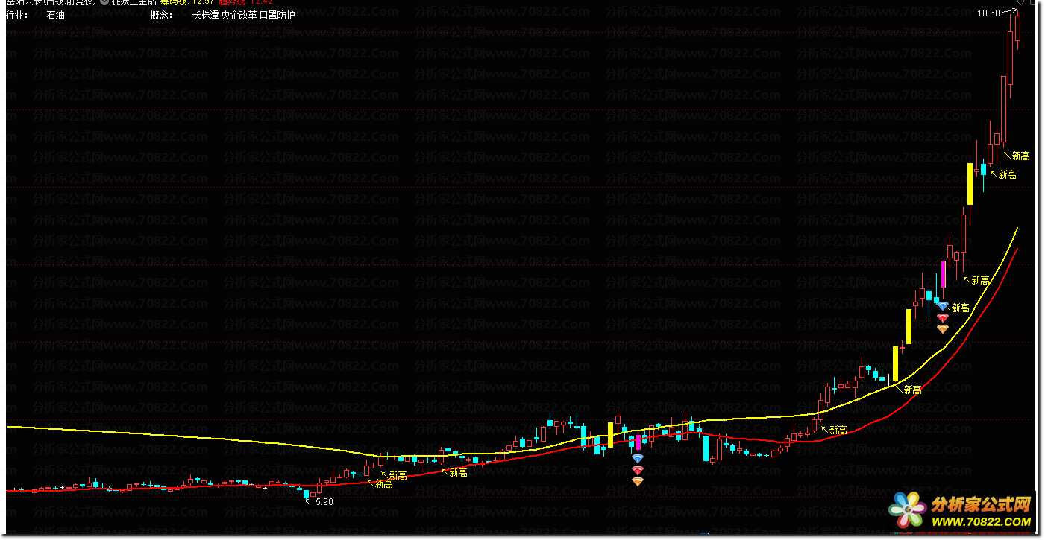Select the last candlestick under the 18.60 label

click(1017, 28)
